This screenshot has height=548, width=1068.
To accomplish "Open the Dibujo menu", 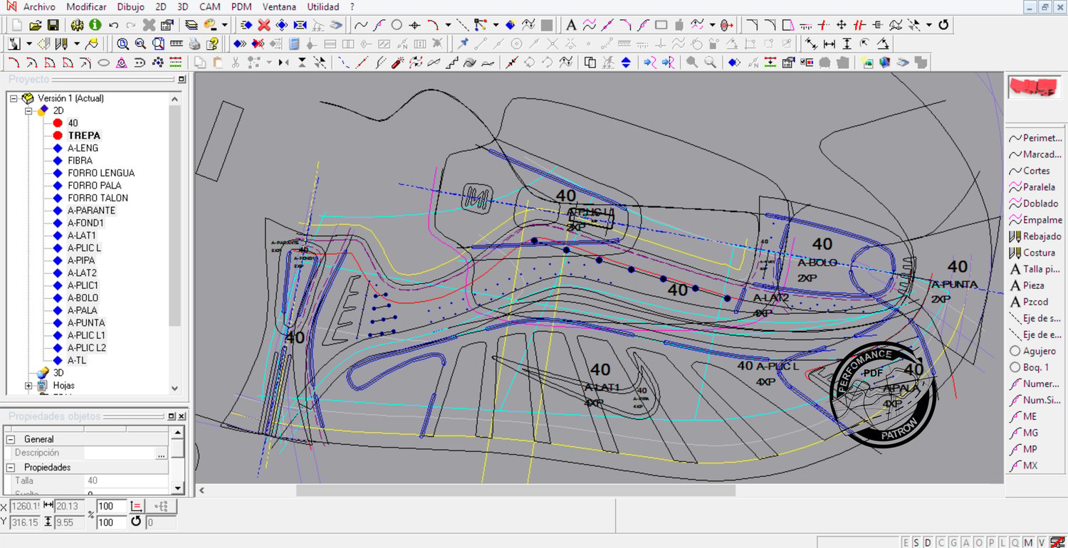I will click(x=130, y=7).
